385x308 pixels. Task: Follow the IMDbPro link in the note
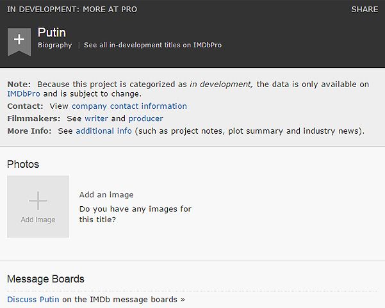[24, 93]
